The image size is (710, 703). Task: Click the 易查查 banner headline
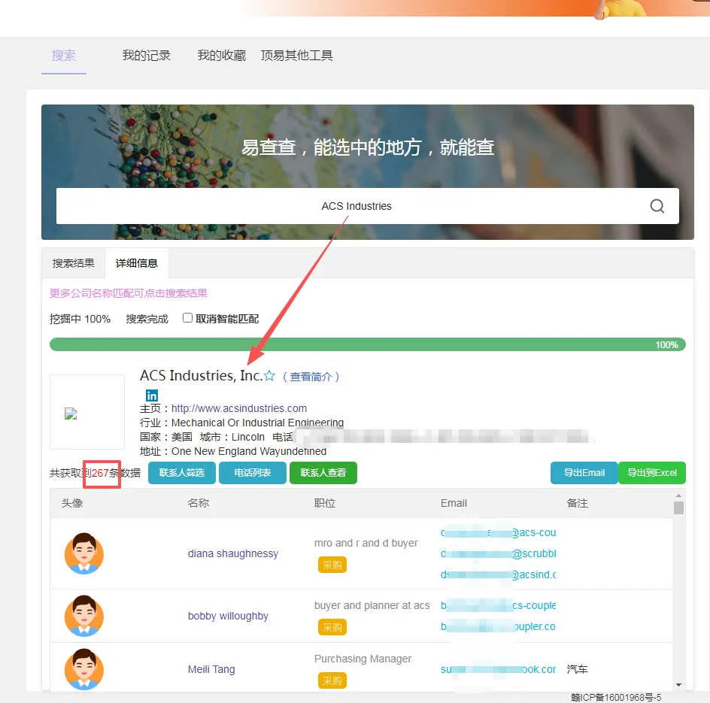pos(367,147)
